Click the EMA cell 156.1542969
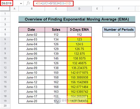The height and width of the screenshot is (109, 140). 79,82
